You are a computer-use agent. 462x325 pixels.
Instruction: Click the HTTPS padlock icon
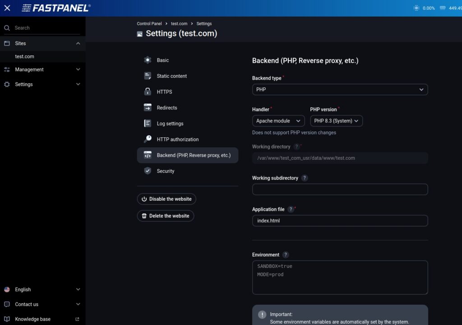coord(148,92)
